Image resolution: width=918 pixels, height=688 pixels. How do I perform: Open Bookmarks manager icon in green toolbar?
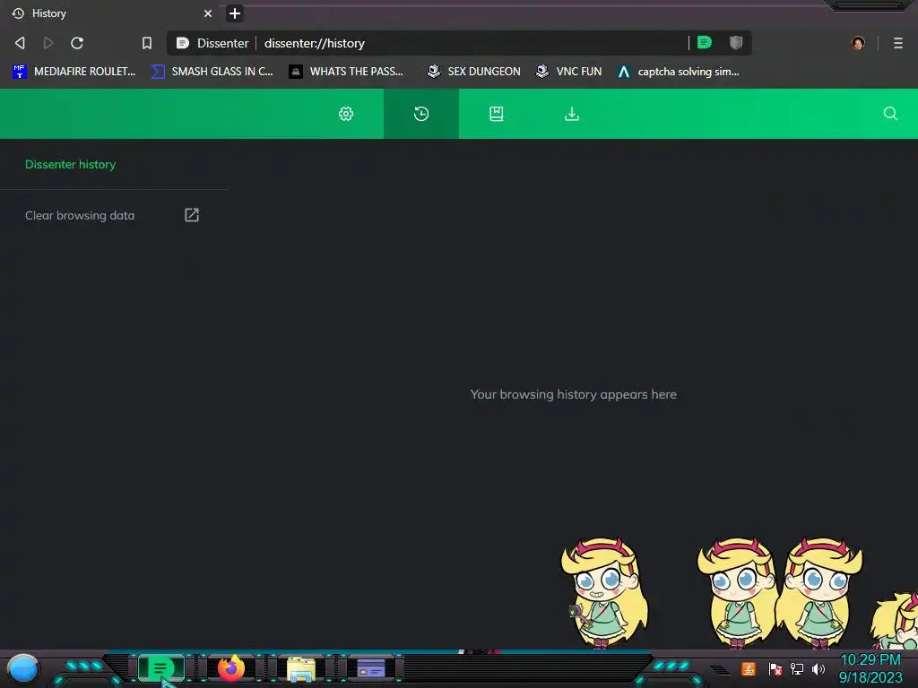pyautogui.click(x=497, y=114)
